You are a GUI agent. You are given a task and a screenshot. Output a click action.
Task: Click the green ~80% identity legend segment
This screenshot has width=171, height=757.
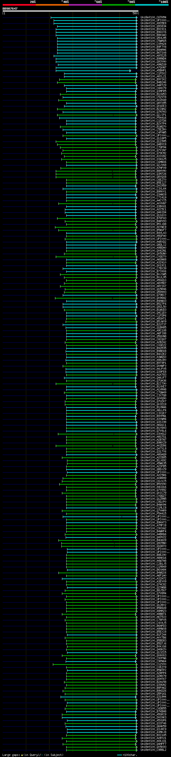tap(119, 5)
